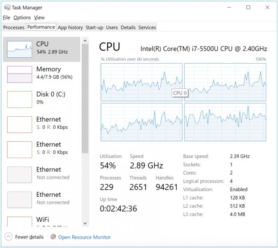Select the Disk 0 (C:) graph thumbnail
The image size is (278, 248).
(20, 99)
